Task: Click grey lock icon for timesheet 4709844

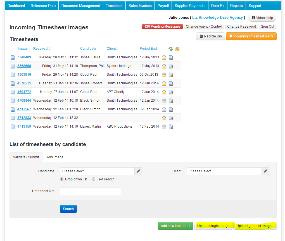Action: 164,101
